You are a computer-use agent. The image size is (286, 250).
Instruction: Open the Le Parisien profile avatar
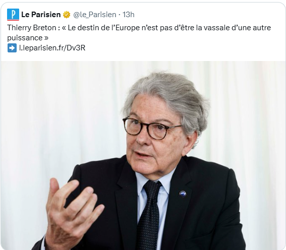click(13, 15)
